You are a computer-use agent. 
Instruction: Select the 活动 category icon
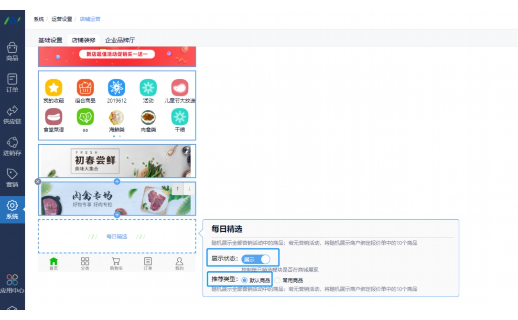148,87
